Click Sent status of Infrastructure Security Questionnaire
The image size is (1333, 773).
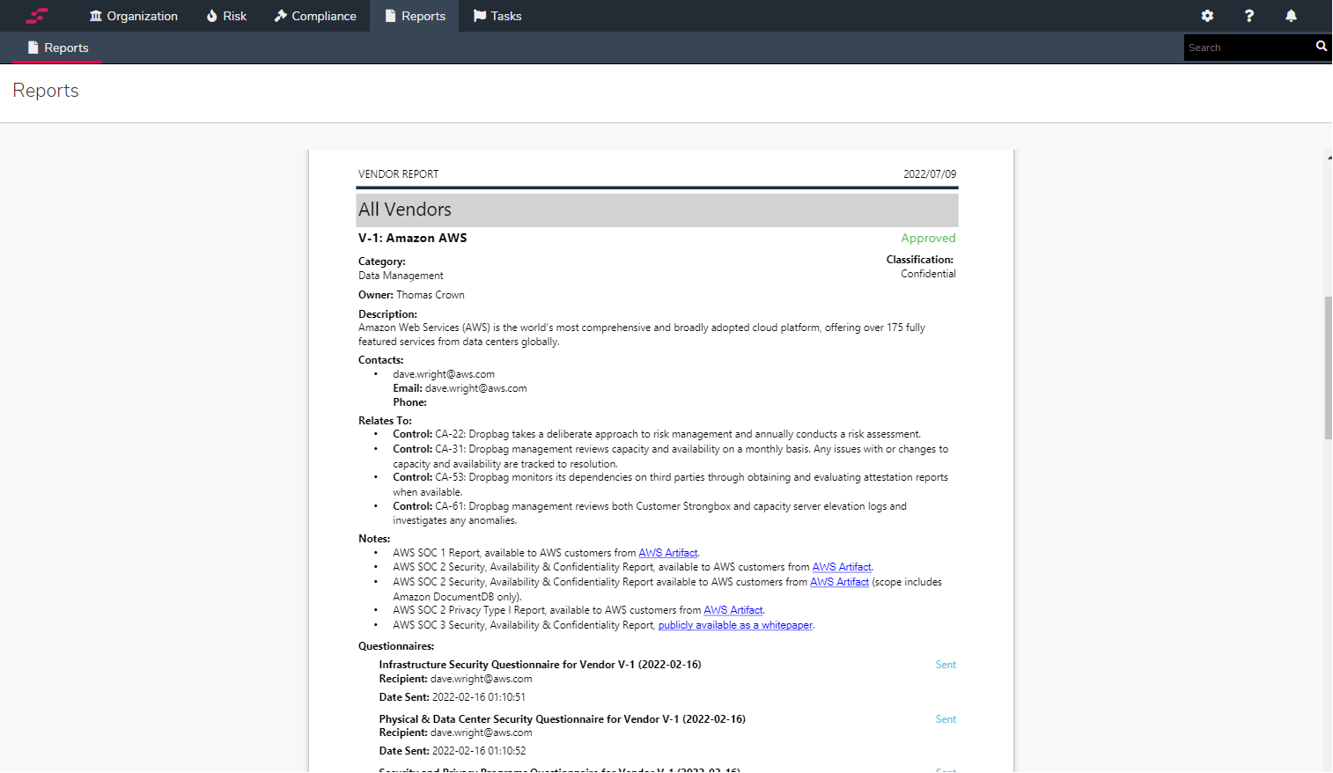tap(946, 665)
